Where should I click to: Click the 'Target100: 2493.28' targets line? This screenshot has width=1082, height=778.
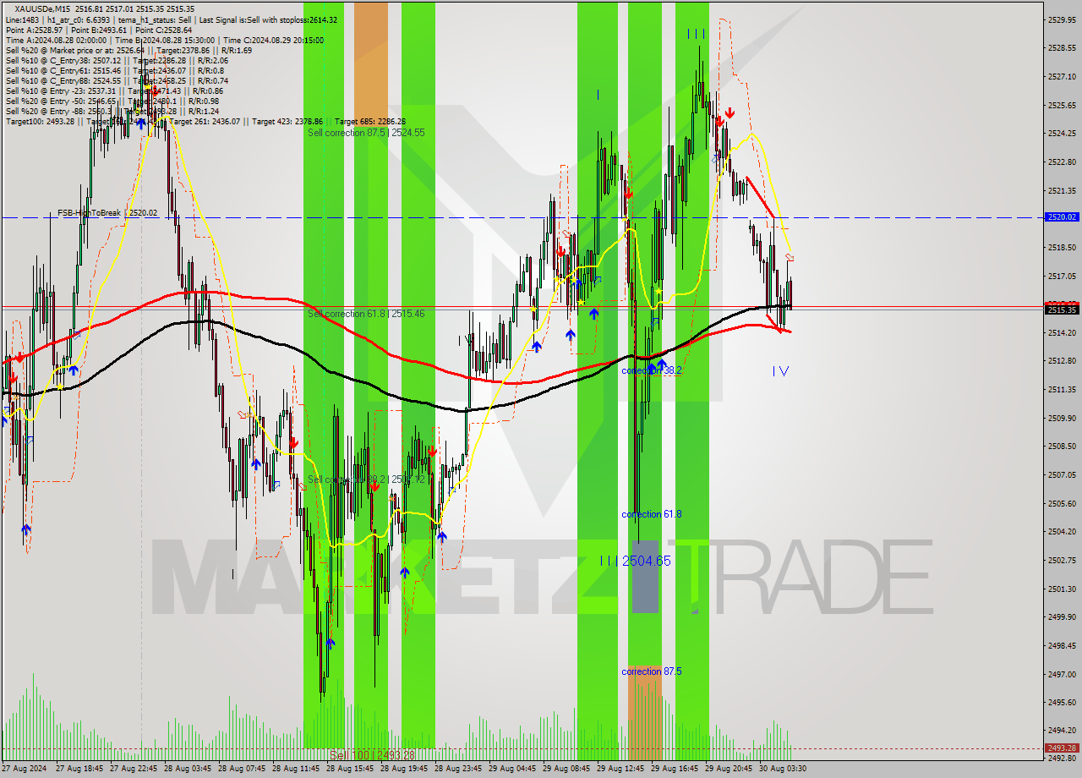point(205,122)
